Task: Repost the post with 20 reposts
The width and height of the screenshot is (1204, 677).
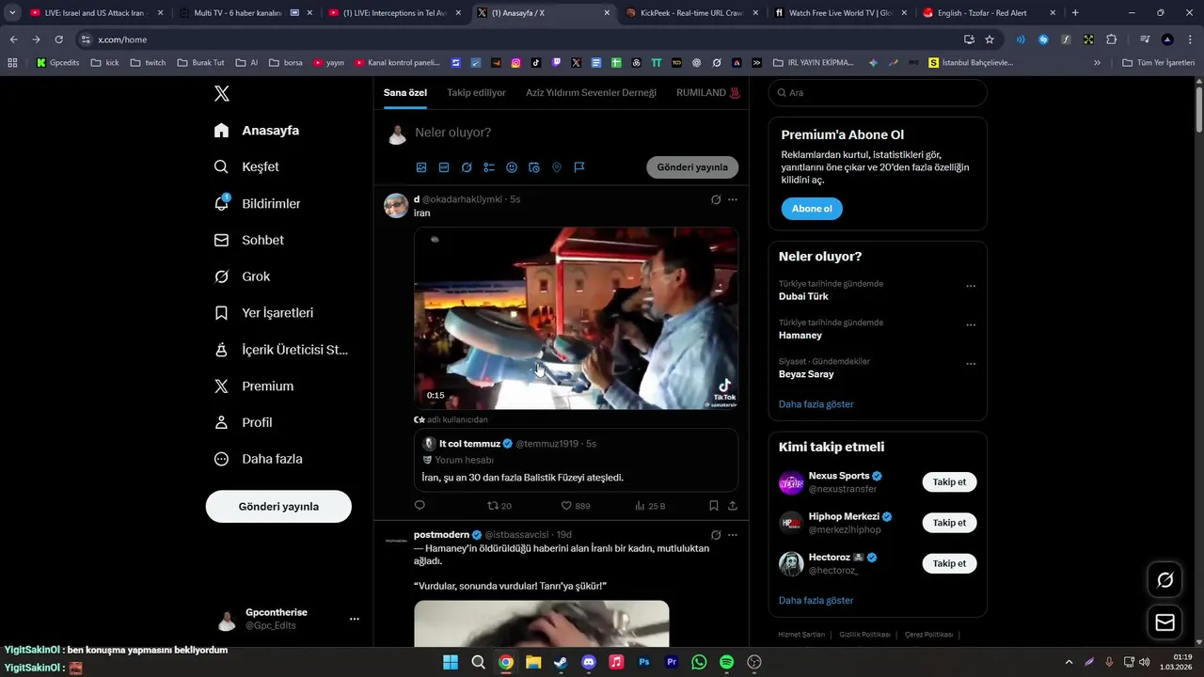Action: coord(499,506)
